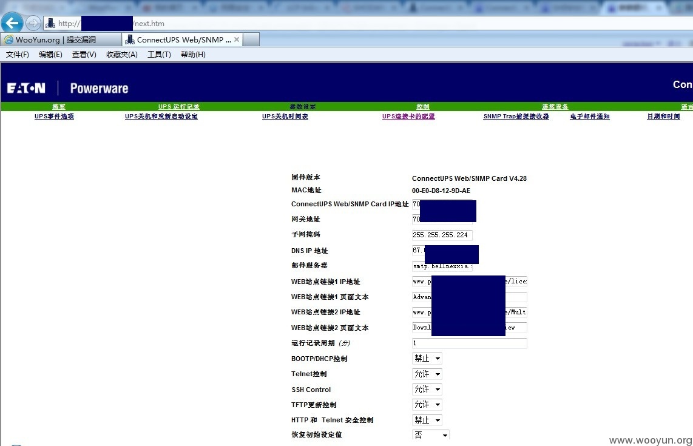Viewport: 693px width, 446px height.
Task: Go to UPS关机时间表 page
Action: (x=285, y=117)
